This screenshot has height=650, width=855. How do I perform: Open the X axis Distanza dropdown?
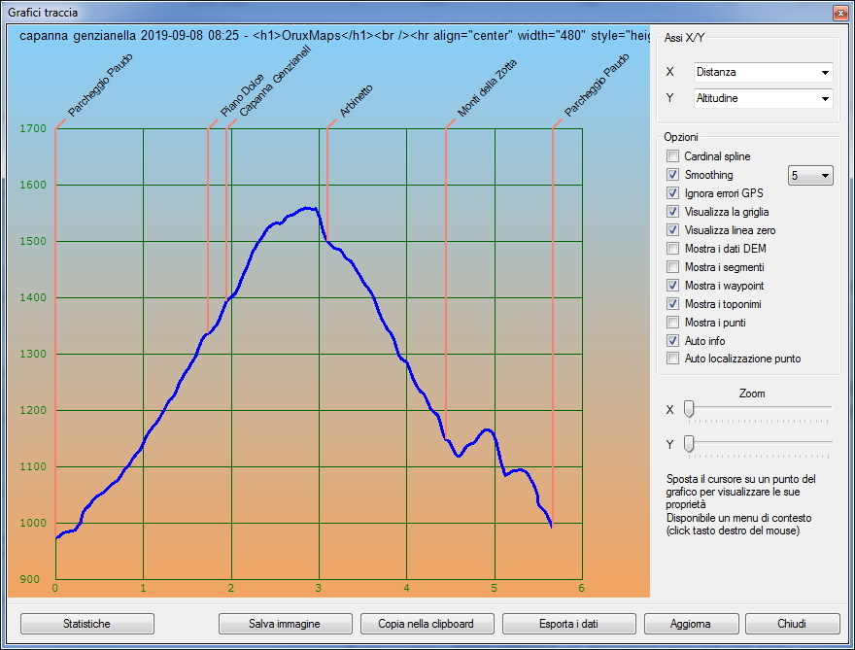764,72
